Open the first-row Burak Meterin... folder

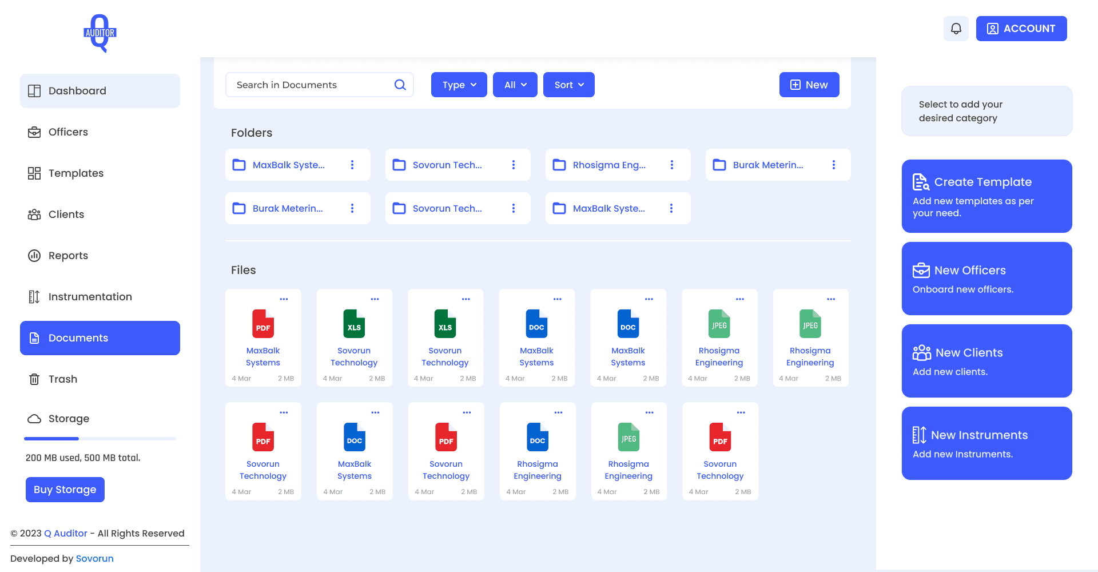tap(778, 165)
